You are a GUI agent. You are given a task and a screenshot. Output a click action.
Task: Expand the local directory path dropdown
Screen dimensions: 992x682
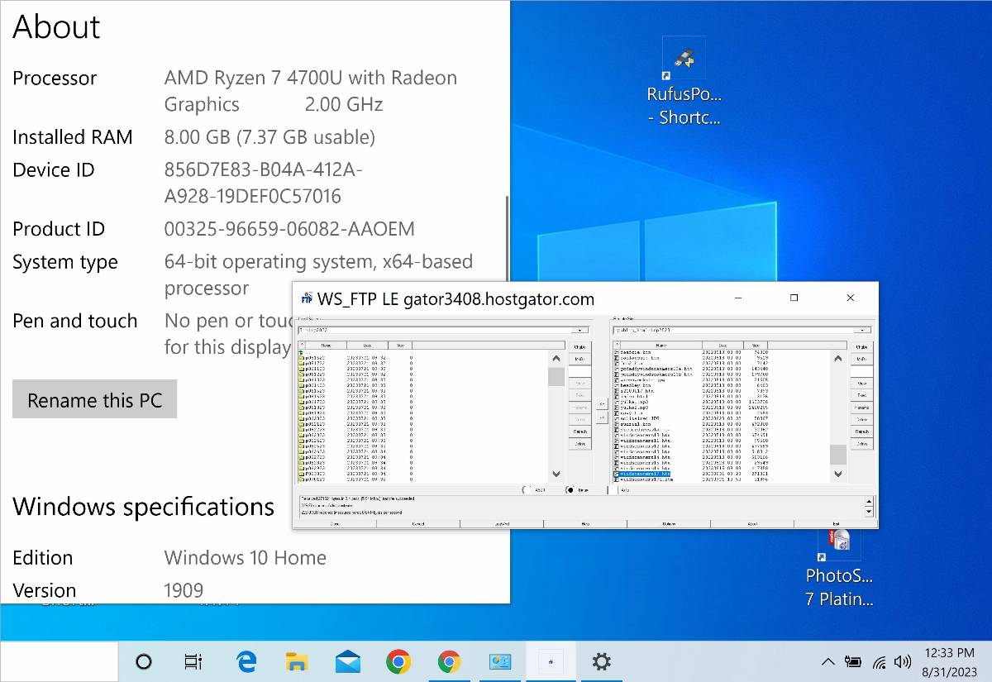tap(579, 330)
